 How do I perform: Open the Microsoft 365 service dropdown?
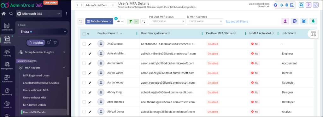click(39, 14)
